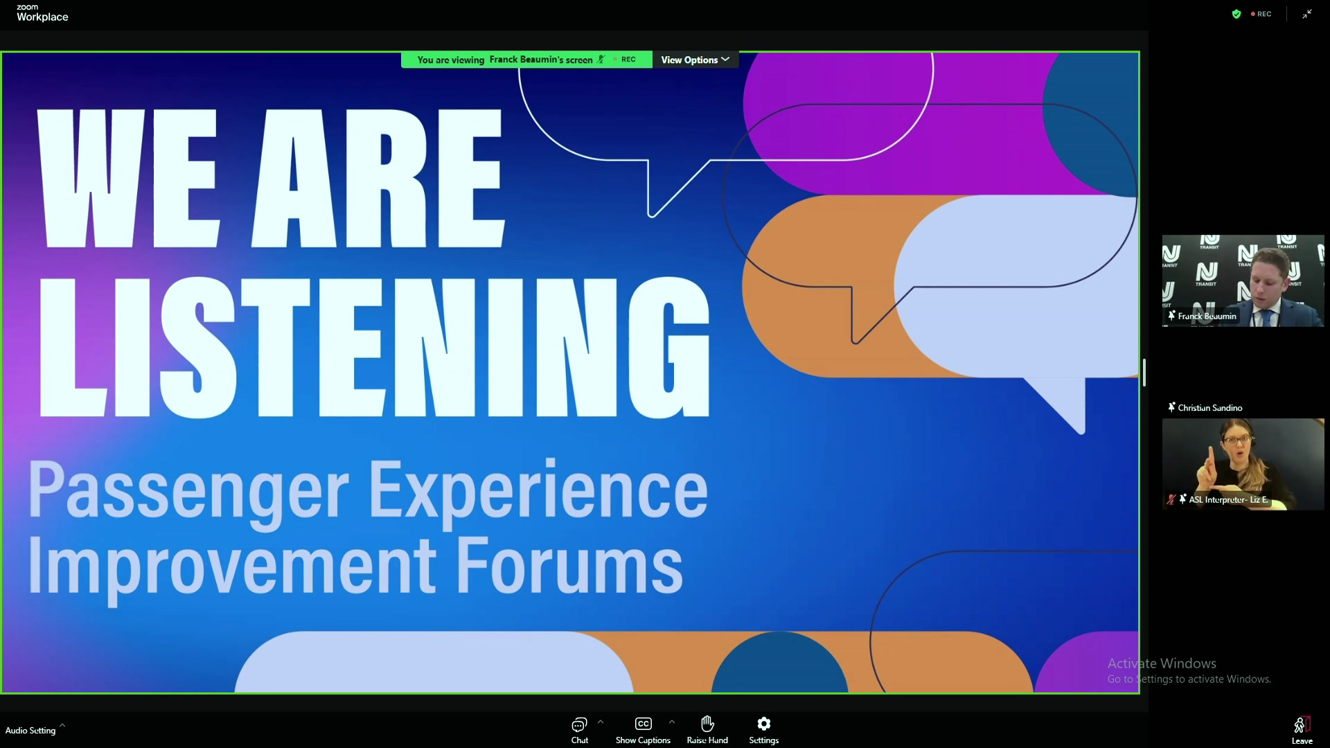Open the Chat panel
The width and height of the screenshot is (1330, 748).
tap(579, 724)
